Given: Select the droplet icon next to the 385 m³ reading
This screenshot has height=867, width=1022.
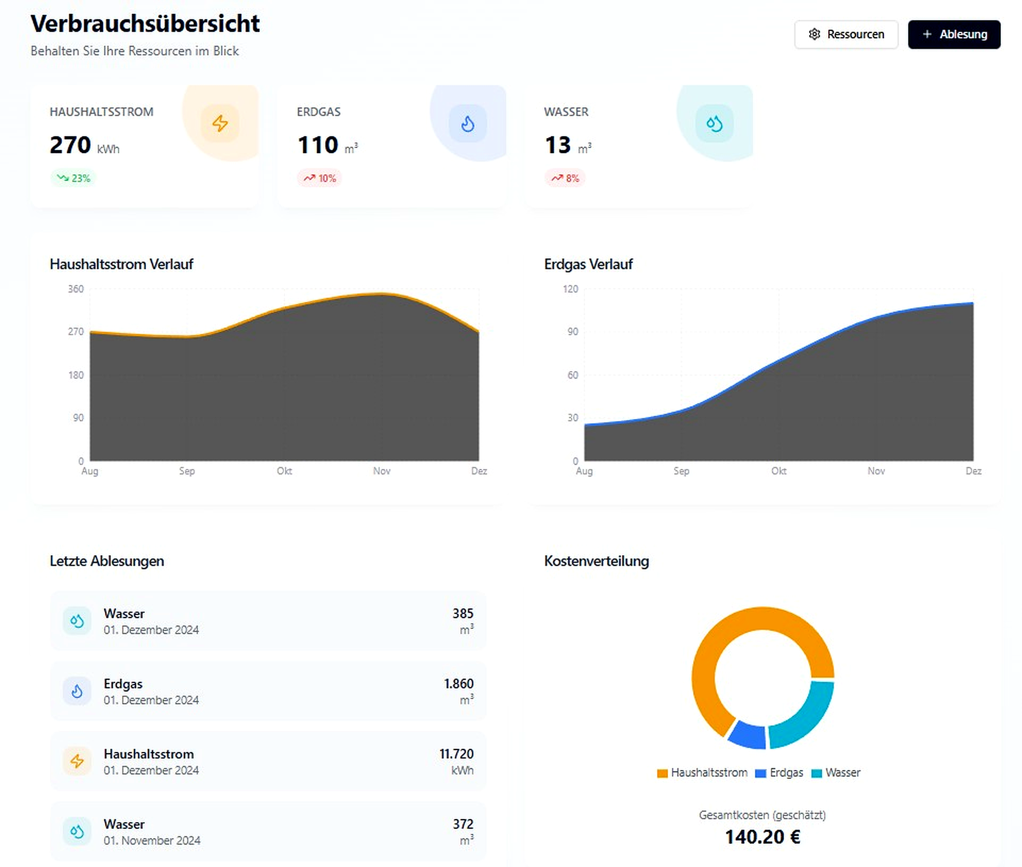Looking at the screenshot, I should 77,621.
